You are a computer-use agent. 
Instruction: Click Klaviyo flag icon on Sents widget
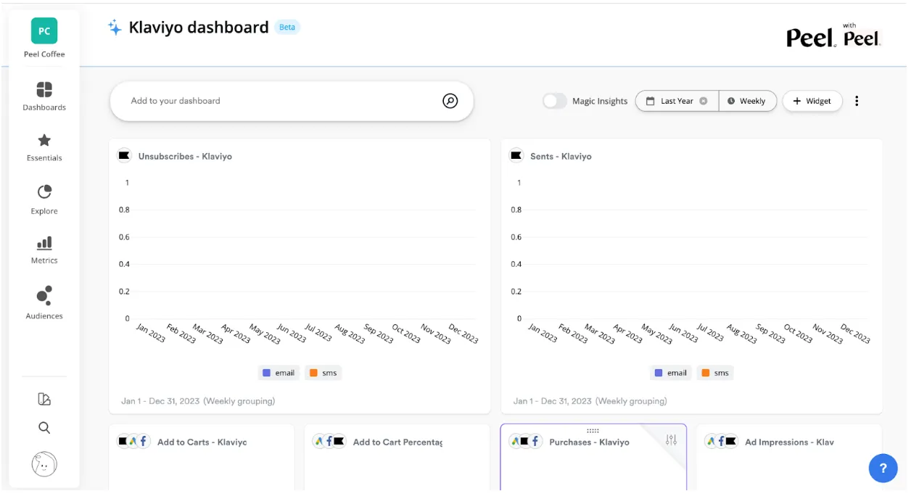[516, 156]
